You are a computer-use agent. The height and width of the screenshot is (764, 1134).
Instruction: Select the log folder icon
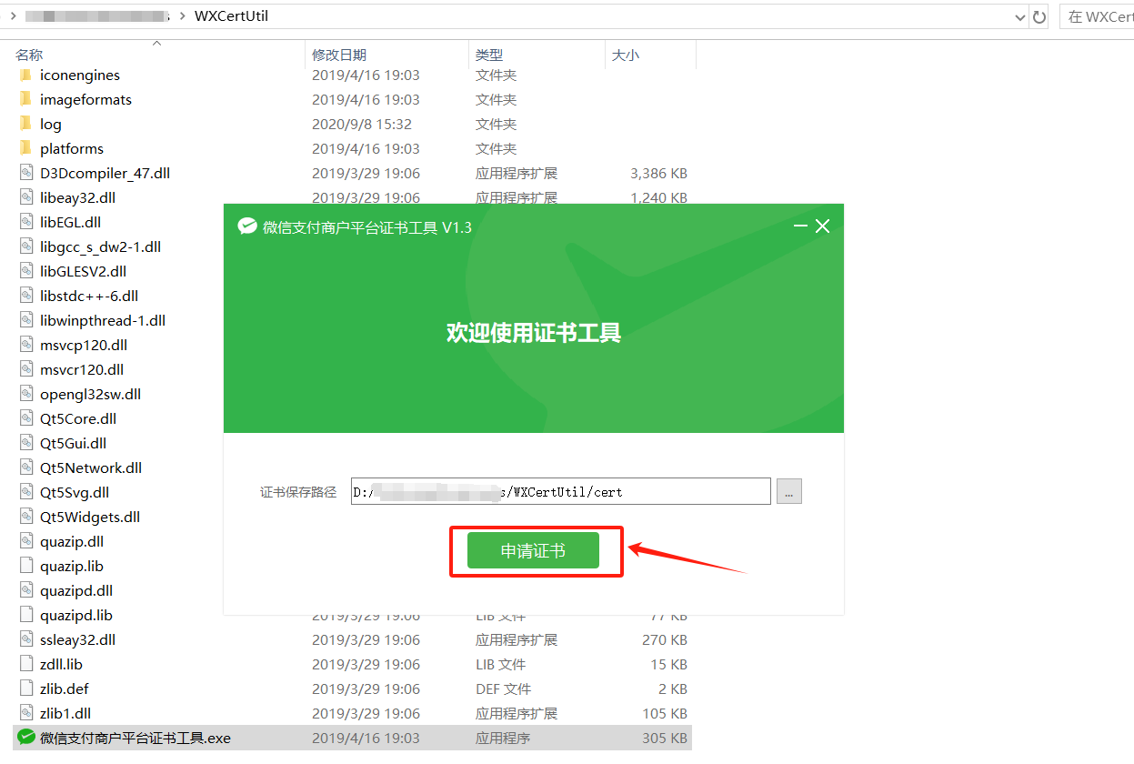click(x=25, y=124)
